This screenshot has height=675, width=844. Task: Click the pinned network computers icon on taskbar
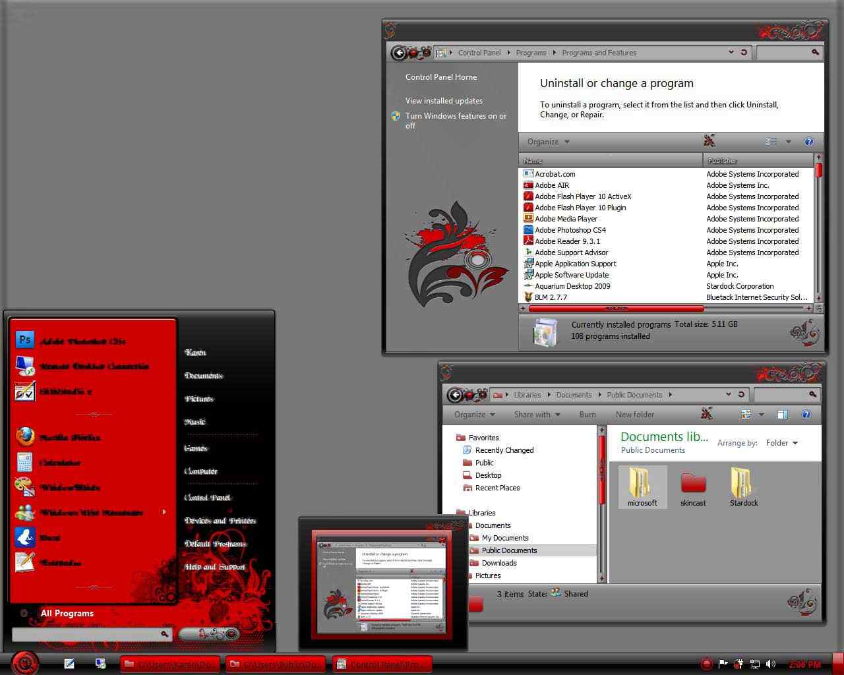[100, 664]
